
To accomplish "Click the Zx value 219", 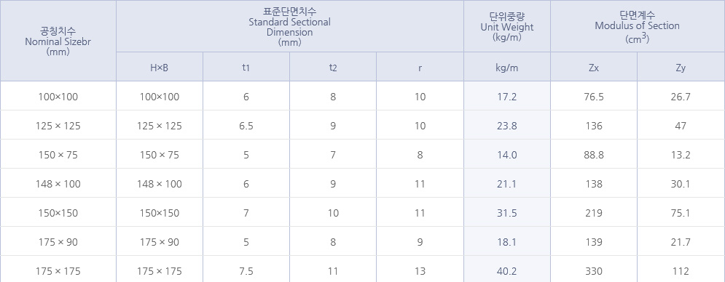I will click(x=594, y=212).
